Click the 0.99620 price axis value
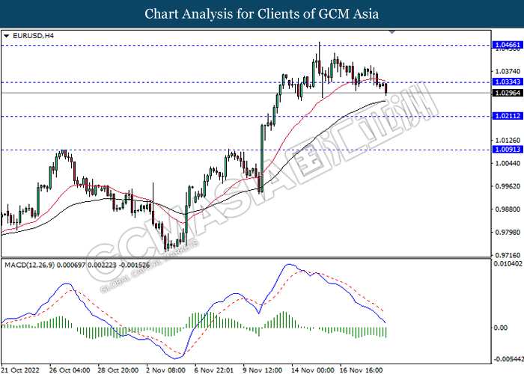Image resolution: width=524 pixels, height=374 pixels. coord(508,186)
